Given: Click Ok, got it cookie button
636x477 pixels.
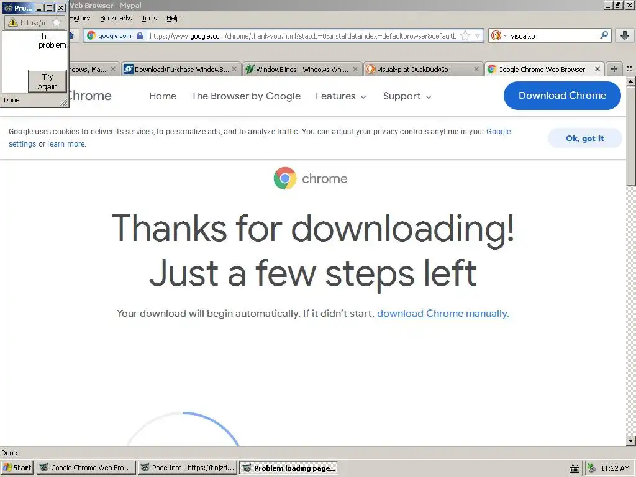Looking at the screenshot, I should [x=584, y=139].
